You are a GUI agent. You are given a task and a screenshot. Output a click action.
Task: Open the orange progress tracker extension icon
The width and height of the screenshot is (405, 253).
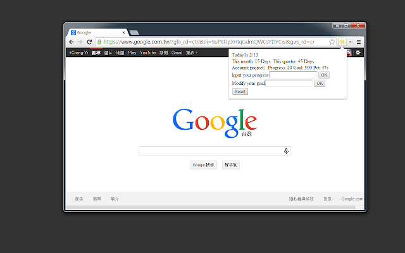(342, 42)
